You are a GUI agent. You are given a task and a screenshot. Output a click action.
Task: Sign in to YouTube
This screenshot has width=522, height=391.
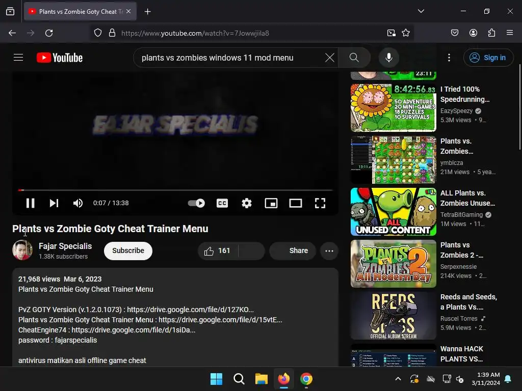click(x=488, y=58)
